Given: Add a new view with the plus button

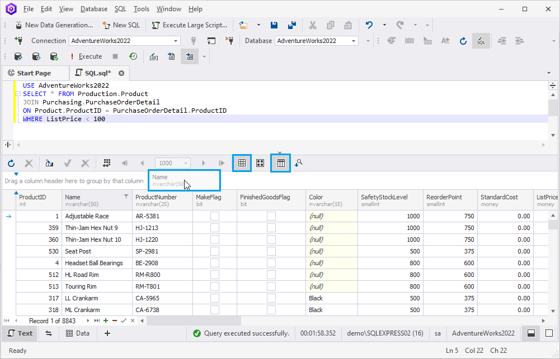Looking at the screenshot, I should coord(107,333).
